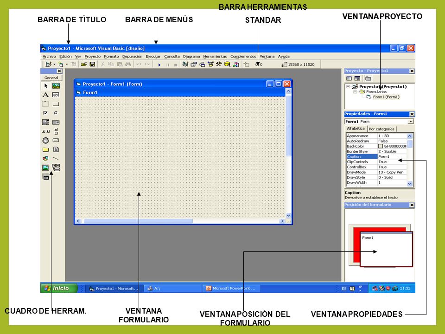Select Form1 (Form1) in project tree
The height and width of the screenshot is (334, 445).
point(386,97)
